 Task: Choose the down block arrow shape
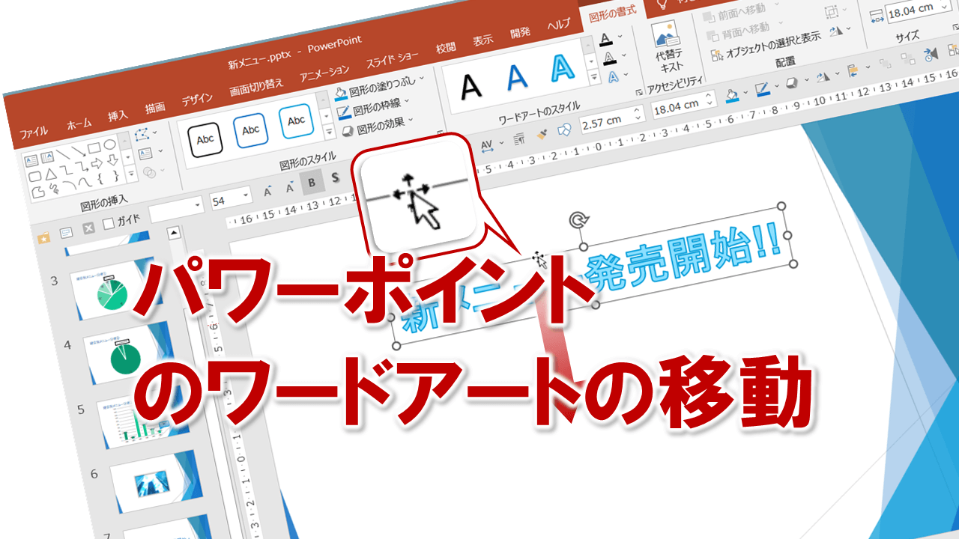112,159
